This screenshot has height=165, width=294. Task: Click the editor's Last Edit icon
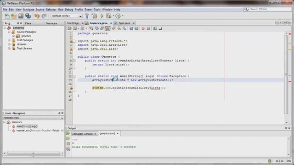[69, 28]
